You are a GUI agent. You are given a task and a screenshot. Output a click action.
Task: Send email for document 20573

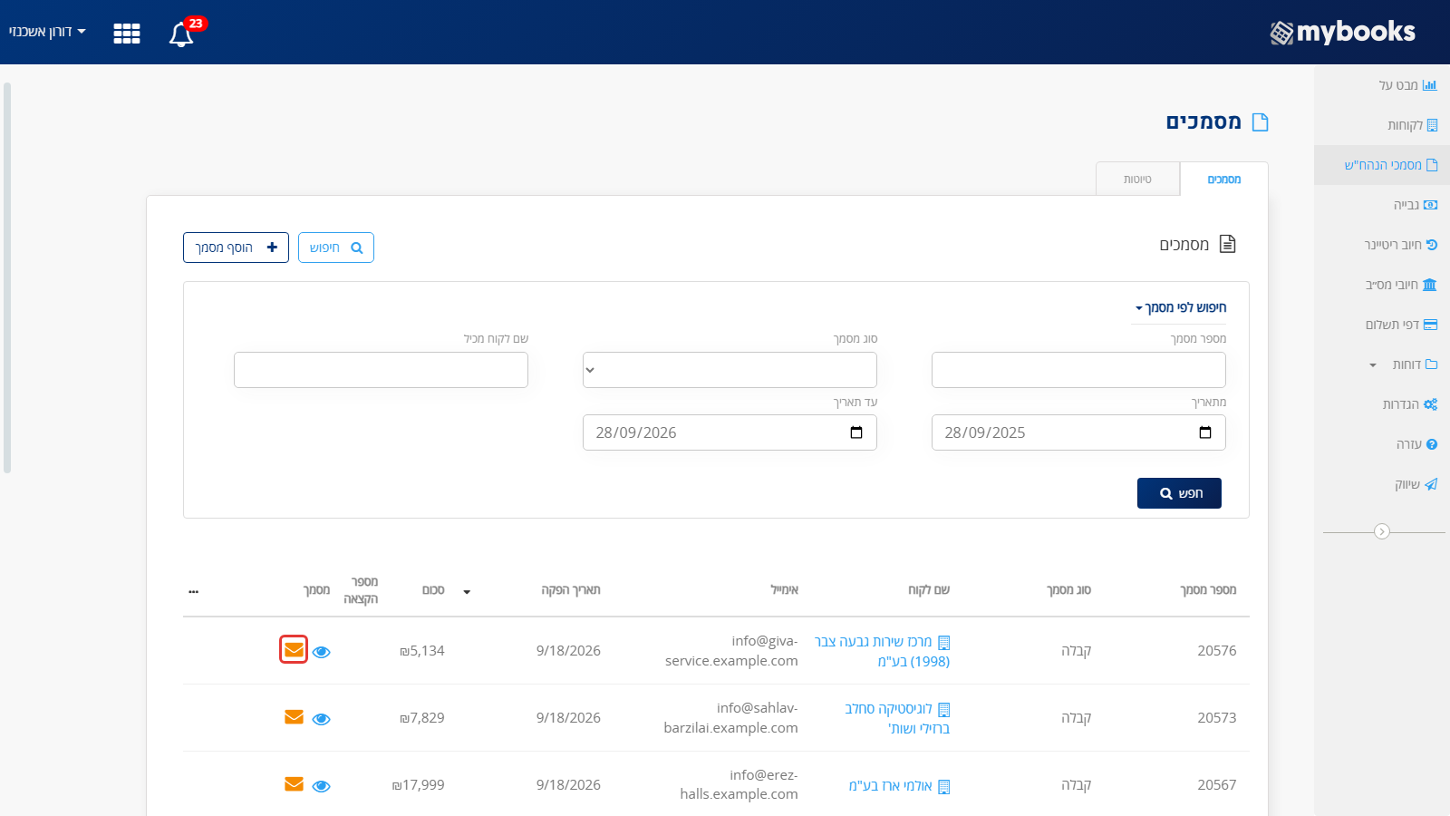294,717
